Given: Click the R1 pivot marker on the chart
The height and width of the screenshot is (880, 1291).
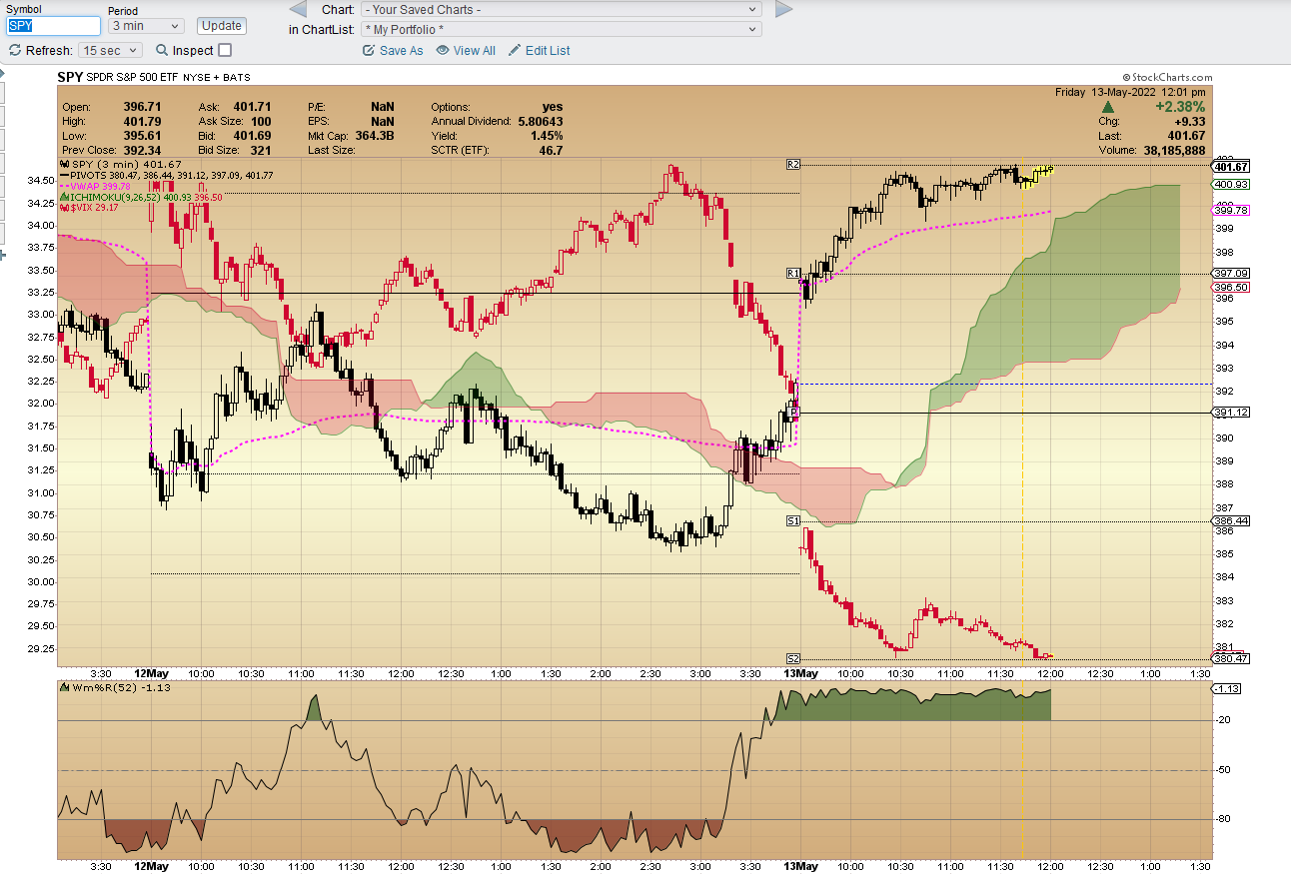Looking at the screenshot, I should pyautogui.click(x=793, y=273).
